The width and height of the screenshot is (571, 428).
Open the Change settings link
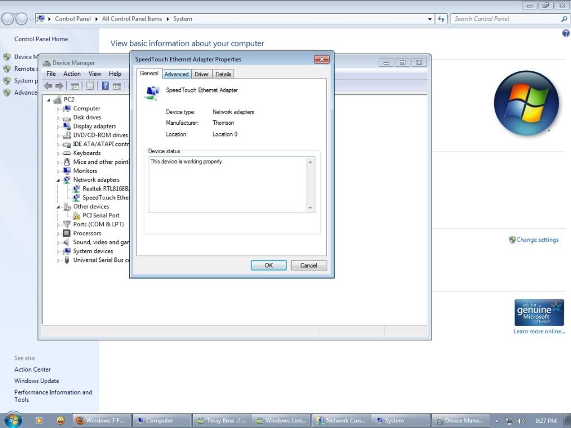coord(537,240)
